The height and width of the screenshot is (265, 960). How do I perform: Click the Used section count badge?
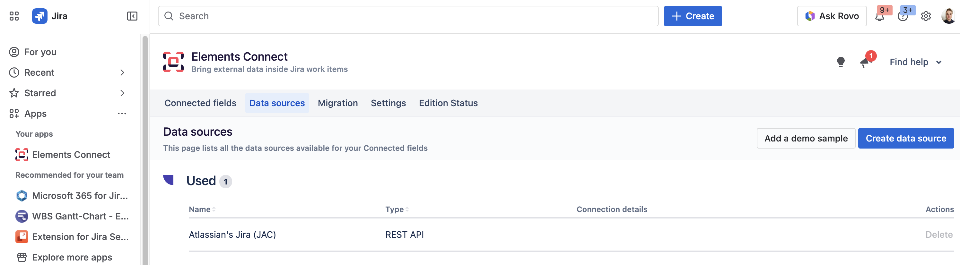point(225,182)
